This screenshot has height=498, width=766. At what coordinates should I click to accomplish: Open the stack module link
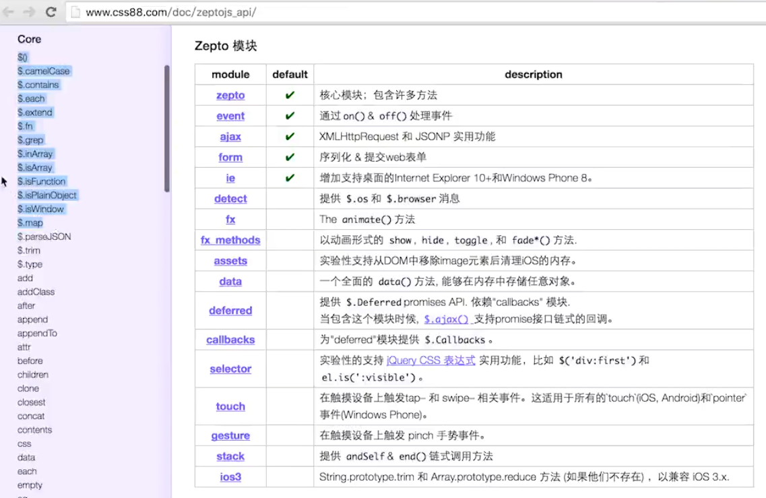click(x=230, y=456)
